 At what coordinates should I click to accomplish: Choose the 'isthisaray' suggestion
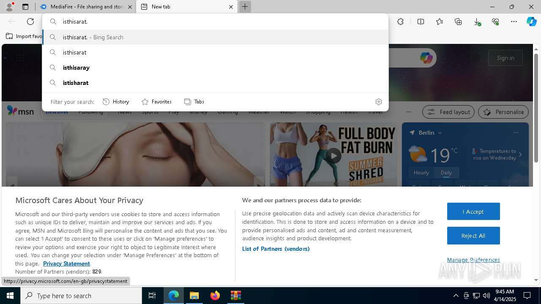coord(216,68)
